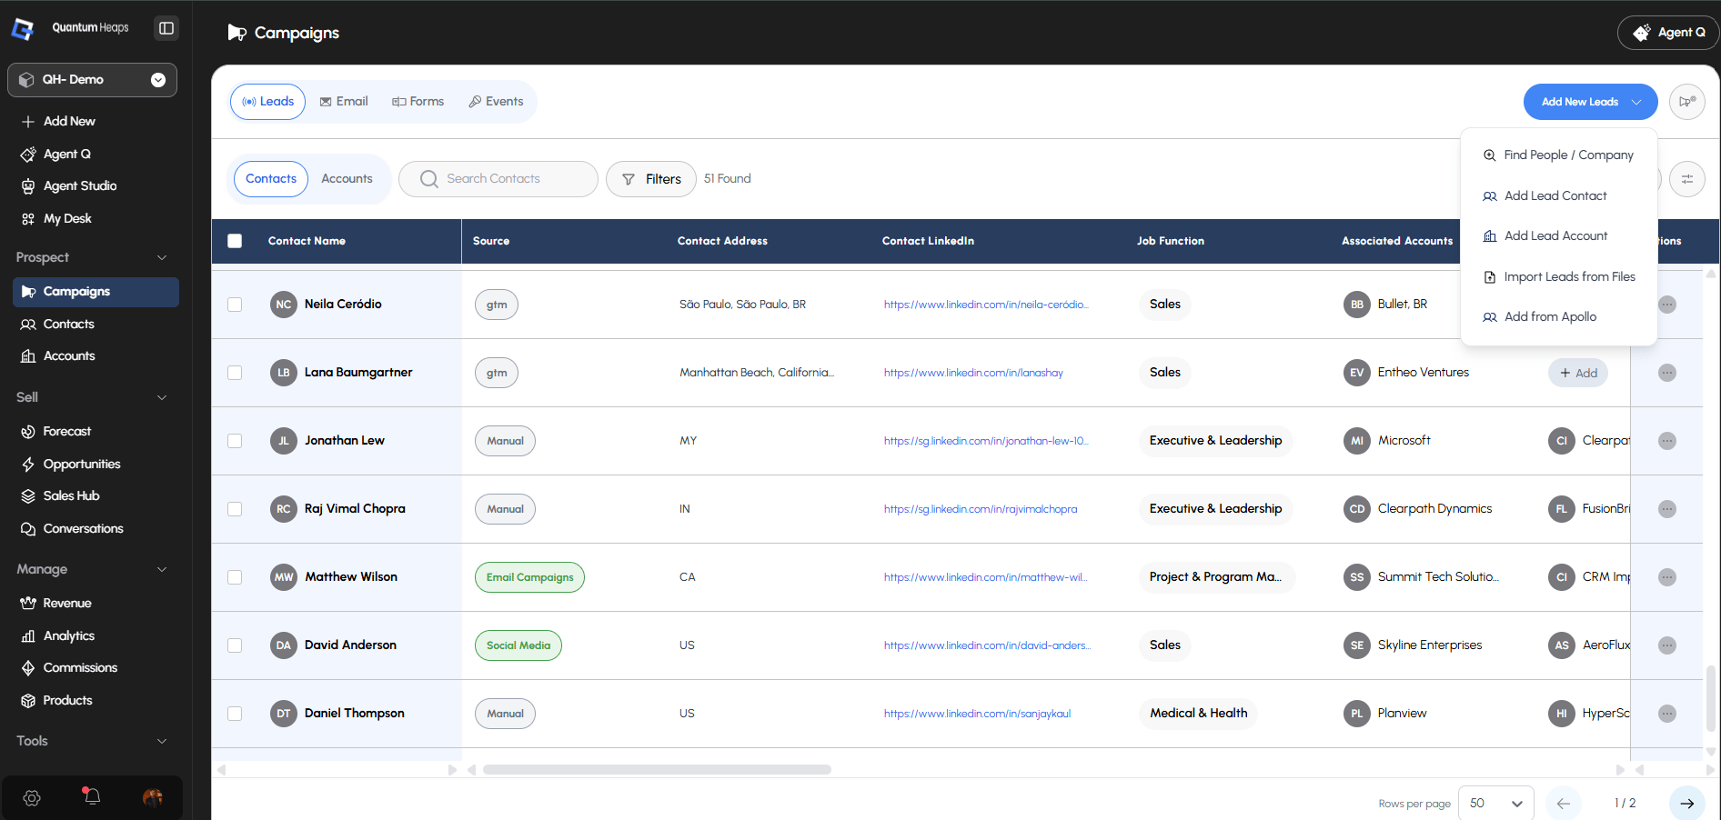Switch to the Accounts tab
1721x820 pixels.
coord(347,179)
